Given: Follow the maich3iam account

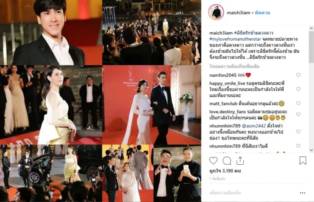Looking at the screenshot, I should (x=263, y=13).
